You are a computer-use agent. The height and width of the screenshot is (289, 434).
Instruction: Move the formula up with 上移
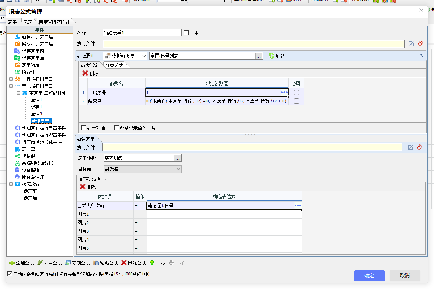tap(157, 263)
